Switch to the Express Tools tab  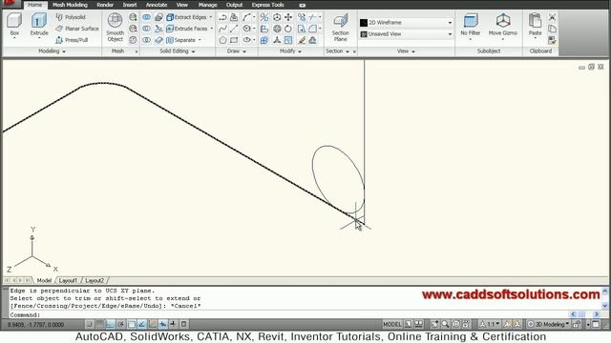coord(267,5)
